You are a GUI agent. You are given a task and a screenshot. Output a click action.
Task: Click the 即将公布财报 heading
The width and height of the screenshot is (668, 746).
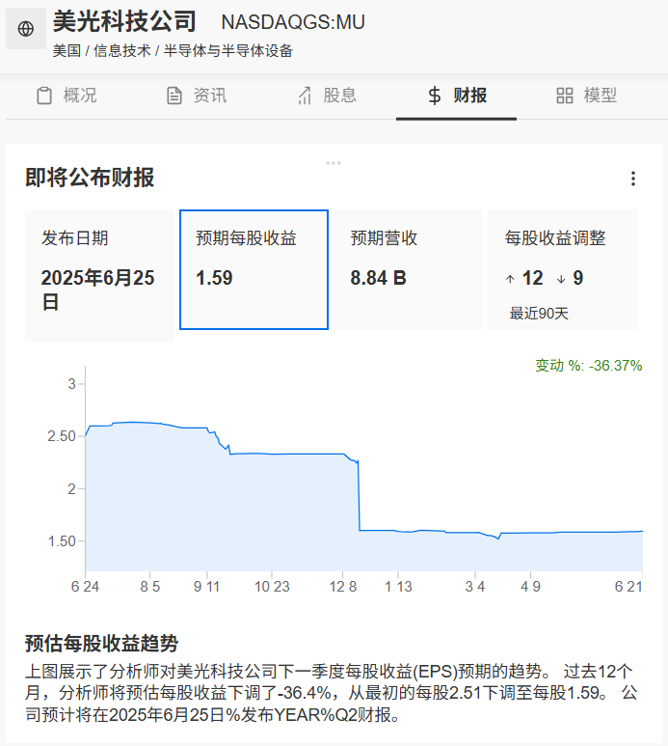click(x=90, y=178)
